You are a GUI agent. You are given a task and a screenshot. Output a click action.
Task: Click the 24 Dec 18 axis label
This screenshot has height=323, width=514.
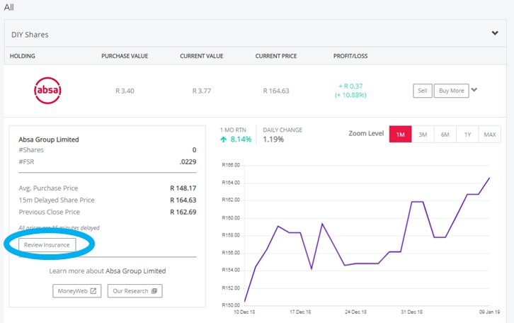point(355,312)
